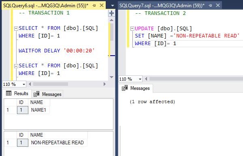The height and width of the screenshot is (156, 243).
Task: Click the '-- TRANSACTION 2' comment line
Action: 160,13
